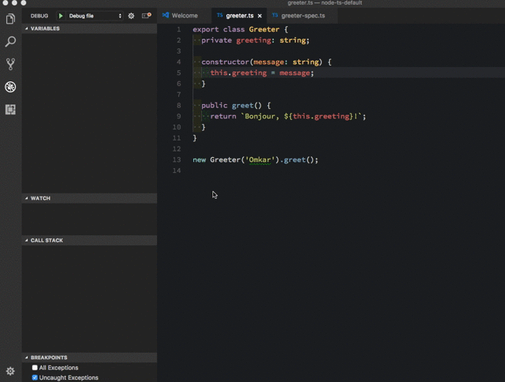
Task: Open the Extensions view icon
Action: coord(10,110)
